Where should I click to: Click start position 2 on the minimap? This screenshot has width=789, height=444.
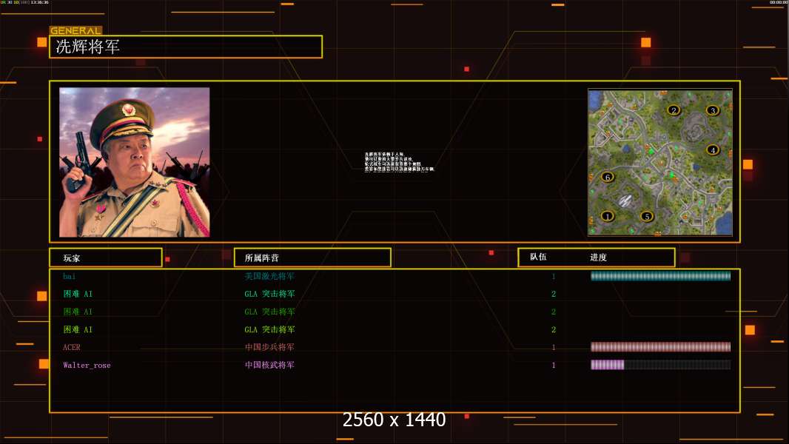pyautogui.click(x=674, y=110)
